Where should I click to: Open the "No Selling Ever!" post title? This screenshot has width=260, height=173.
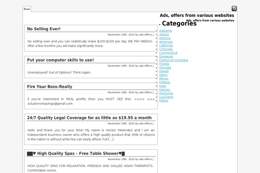pyautogui.click(x=44, y=29)
